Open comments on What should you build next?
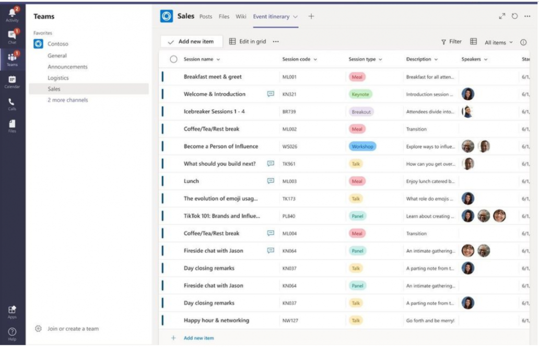The image size is (539, 347). pos(271,164)
